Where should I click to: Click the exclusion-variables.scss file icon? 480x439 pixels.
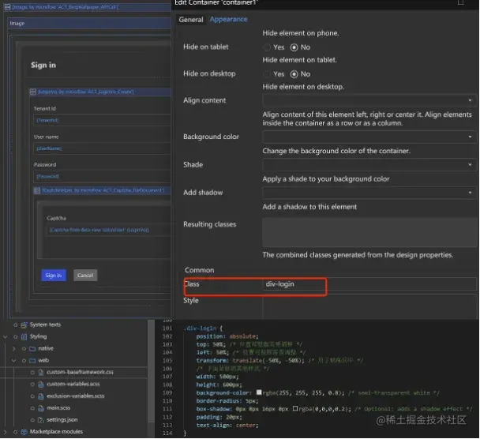[x=41, y=396]
